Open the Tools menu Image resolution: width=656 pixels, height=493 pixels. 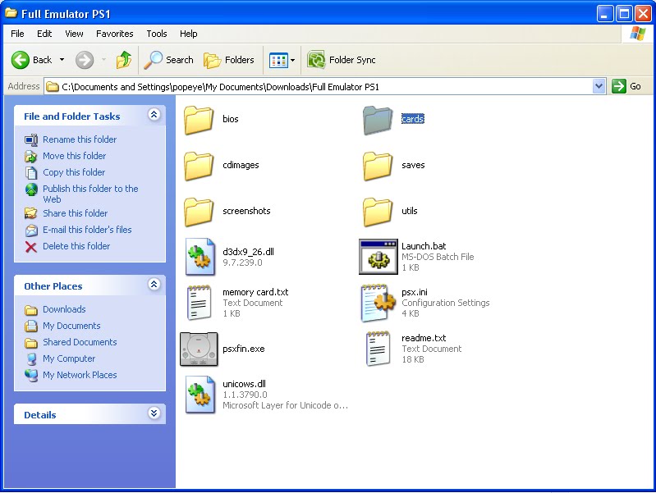157,34
